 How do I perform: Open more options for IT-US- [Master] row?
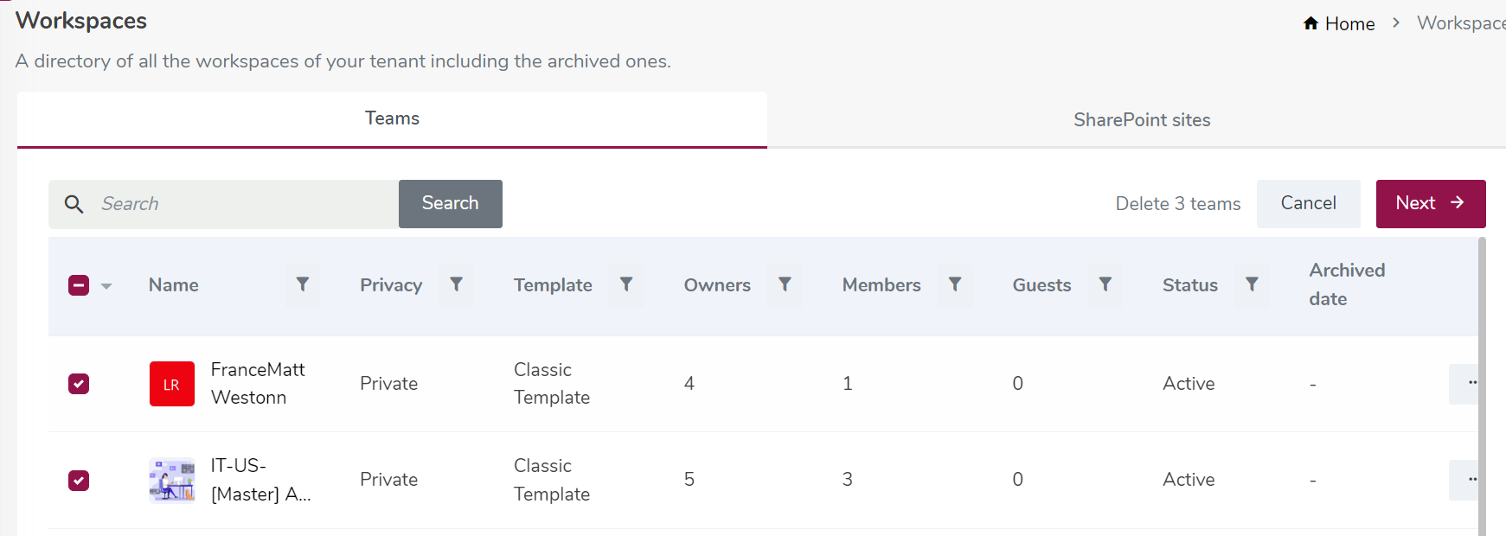1471,480
